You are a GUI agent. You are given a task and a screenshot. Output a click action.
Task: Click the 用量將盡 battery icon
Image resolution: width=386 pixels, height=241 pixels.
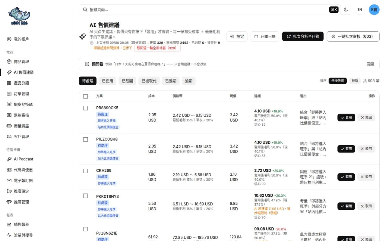(x=9, y=126)
